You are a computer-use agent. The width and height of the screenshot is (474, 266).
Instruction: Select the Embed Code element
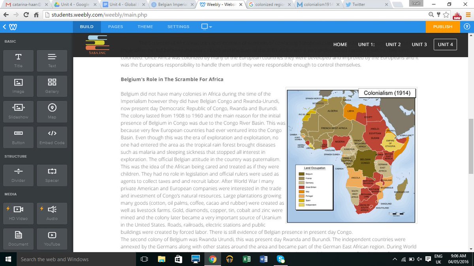[52, 137]
